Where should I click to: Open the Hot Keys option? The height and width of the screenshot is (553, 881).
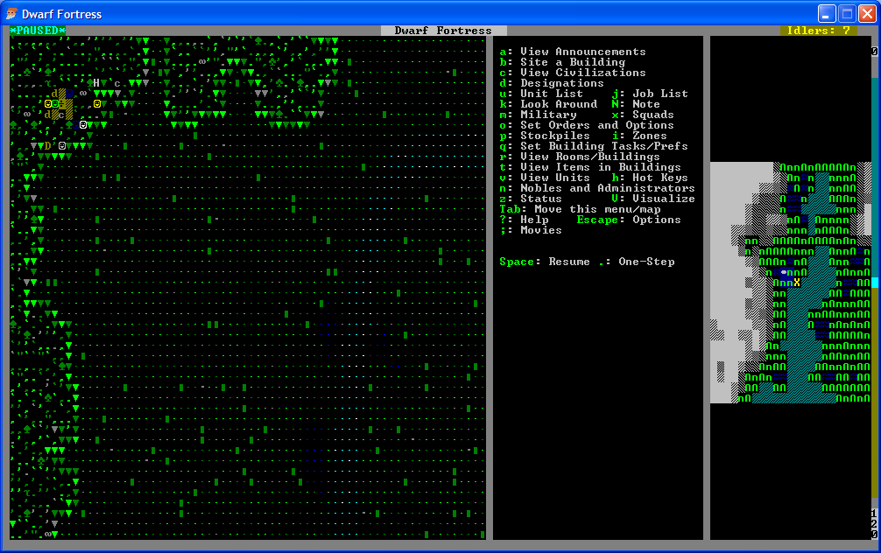pyautogui.click(x=650, y=178)
